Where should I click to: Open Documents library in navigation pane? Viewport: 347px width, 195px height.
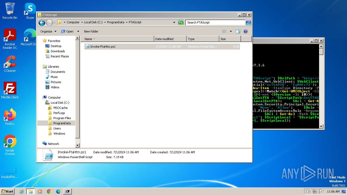pyautogui.click(x=58, y=72)
